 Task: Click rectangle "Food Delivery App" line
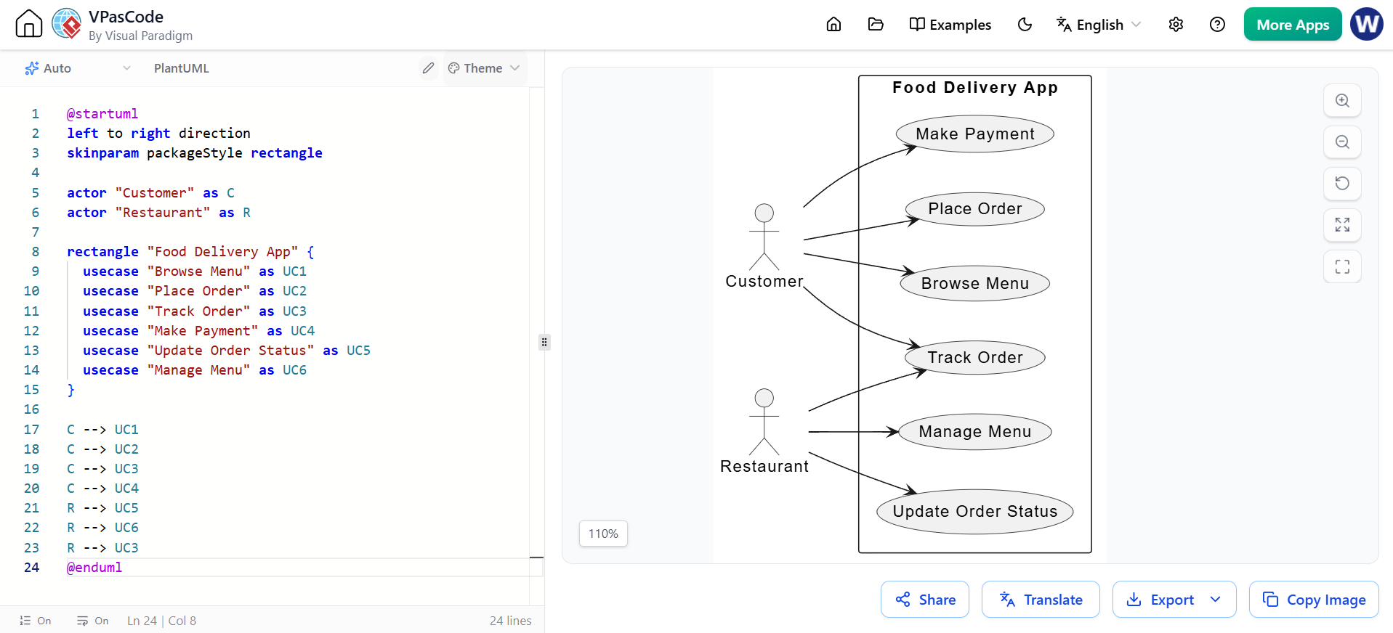[190, 251]
